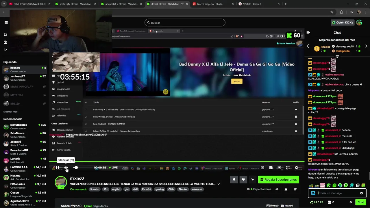Show next top donors with right arrow
This screenshot has height=208, width=370.
click(366, 46)
